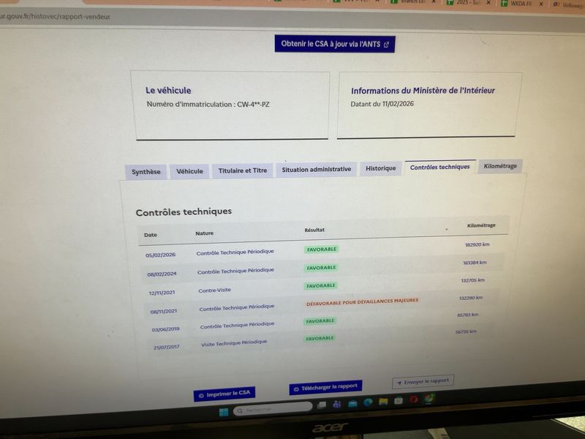Open File Explorer from the taskbar
This screenshot has height=439, width=585.
[383, 402]
